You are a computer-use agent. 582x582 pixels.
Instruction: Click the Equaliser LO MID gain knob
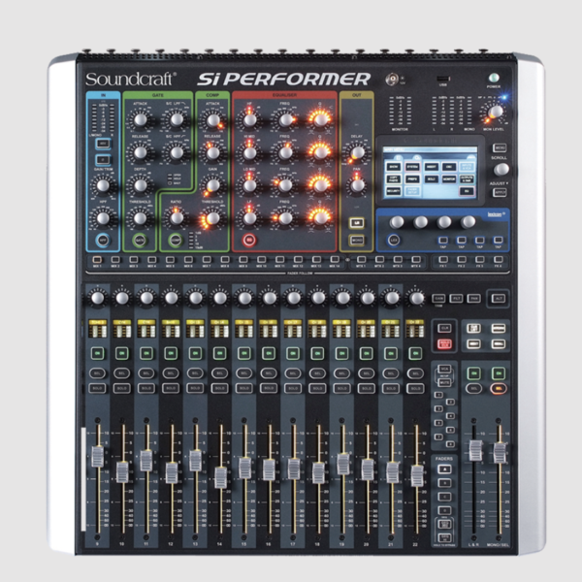coord(249,185)
